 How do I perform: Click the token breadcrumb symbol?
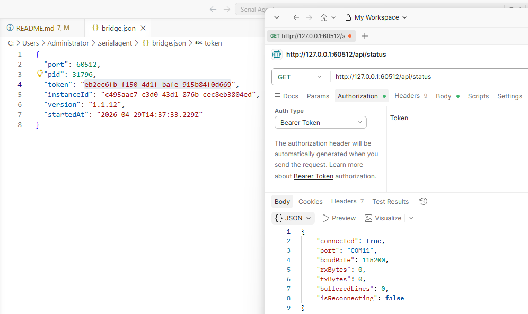[x=213, y=43]
